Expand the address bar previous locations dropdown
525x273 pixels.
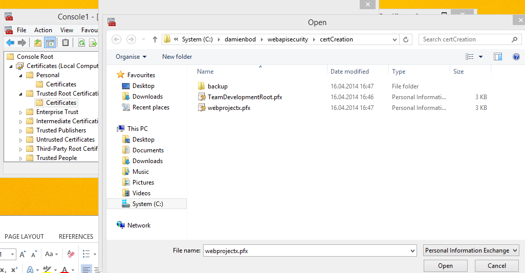(395, 39)
